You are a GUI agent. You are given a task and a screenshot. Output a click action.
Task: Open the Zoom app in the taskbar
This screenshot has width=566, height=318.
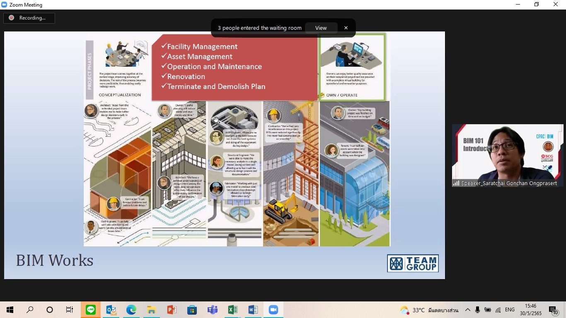[273, 310]
